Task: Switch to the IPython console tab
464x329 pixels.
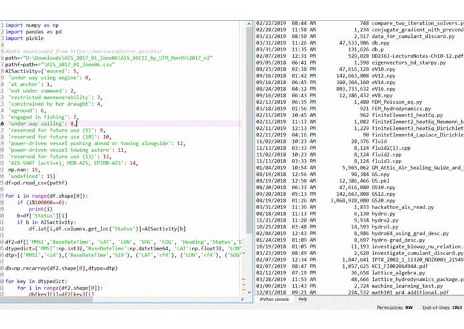Action: [x=274, y=299]
